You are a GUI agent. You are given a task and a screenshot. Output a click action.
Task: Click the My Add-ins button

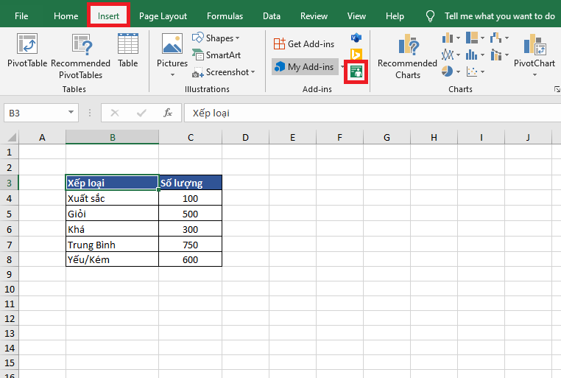(304, 67)
